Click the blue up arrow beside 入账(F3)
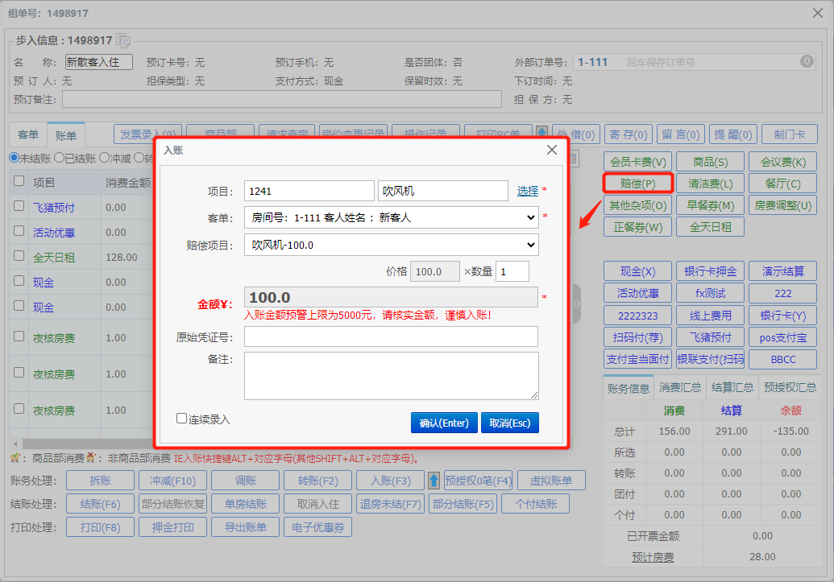This screenshot has width=834, height=582. click(434, 481)
